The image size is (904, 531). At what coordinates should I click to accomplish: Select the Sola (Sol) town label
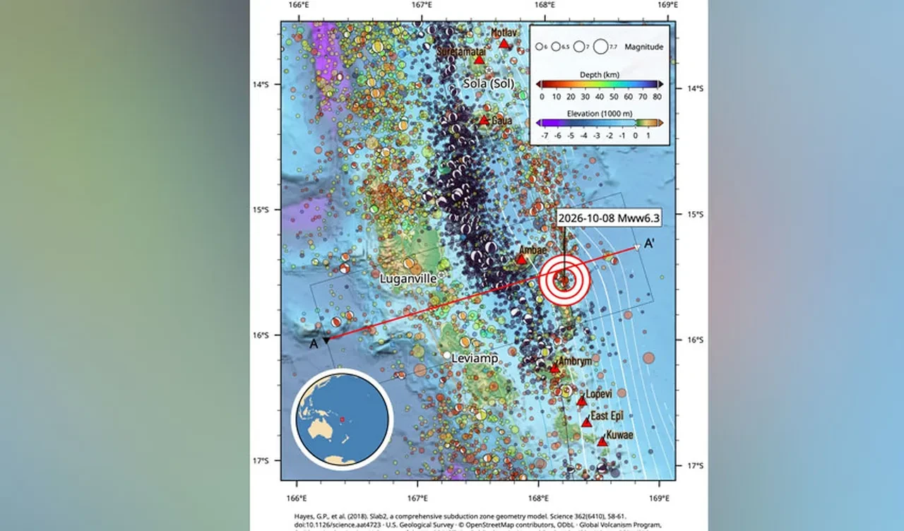[490, 84]
